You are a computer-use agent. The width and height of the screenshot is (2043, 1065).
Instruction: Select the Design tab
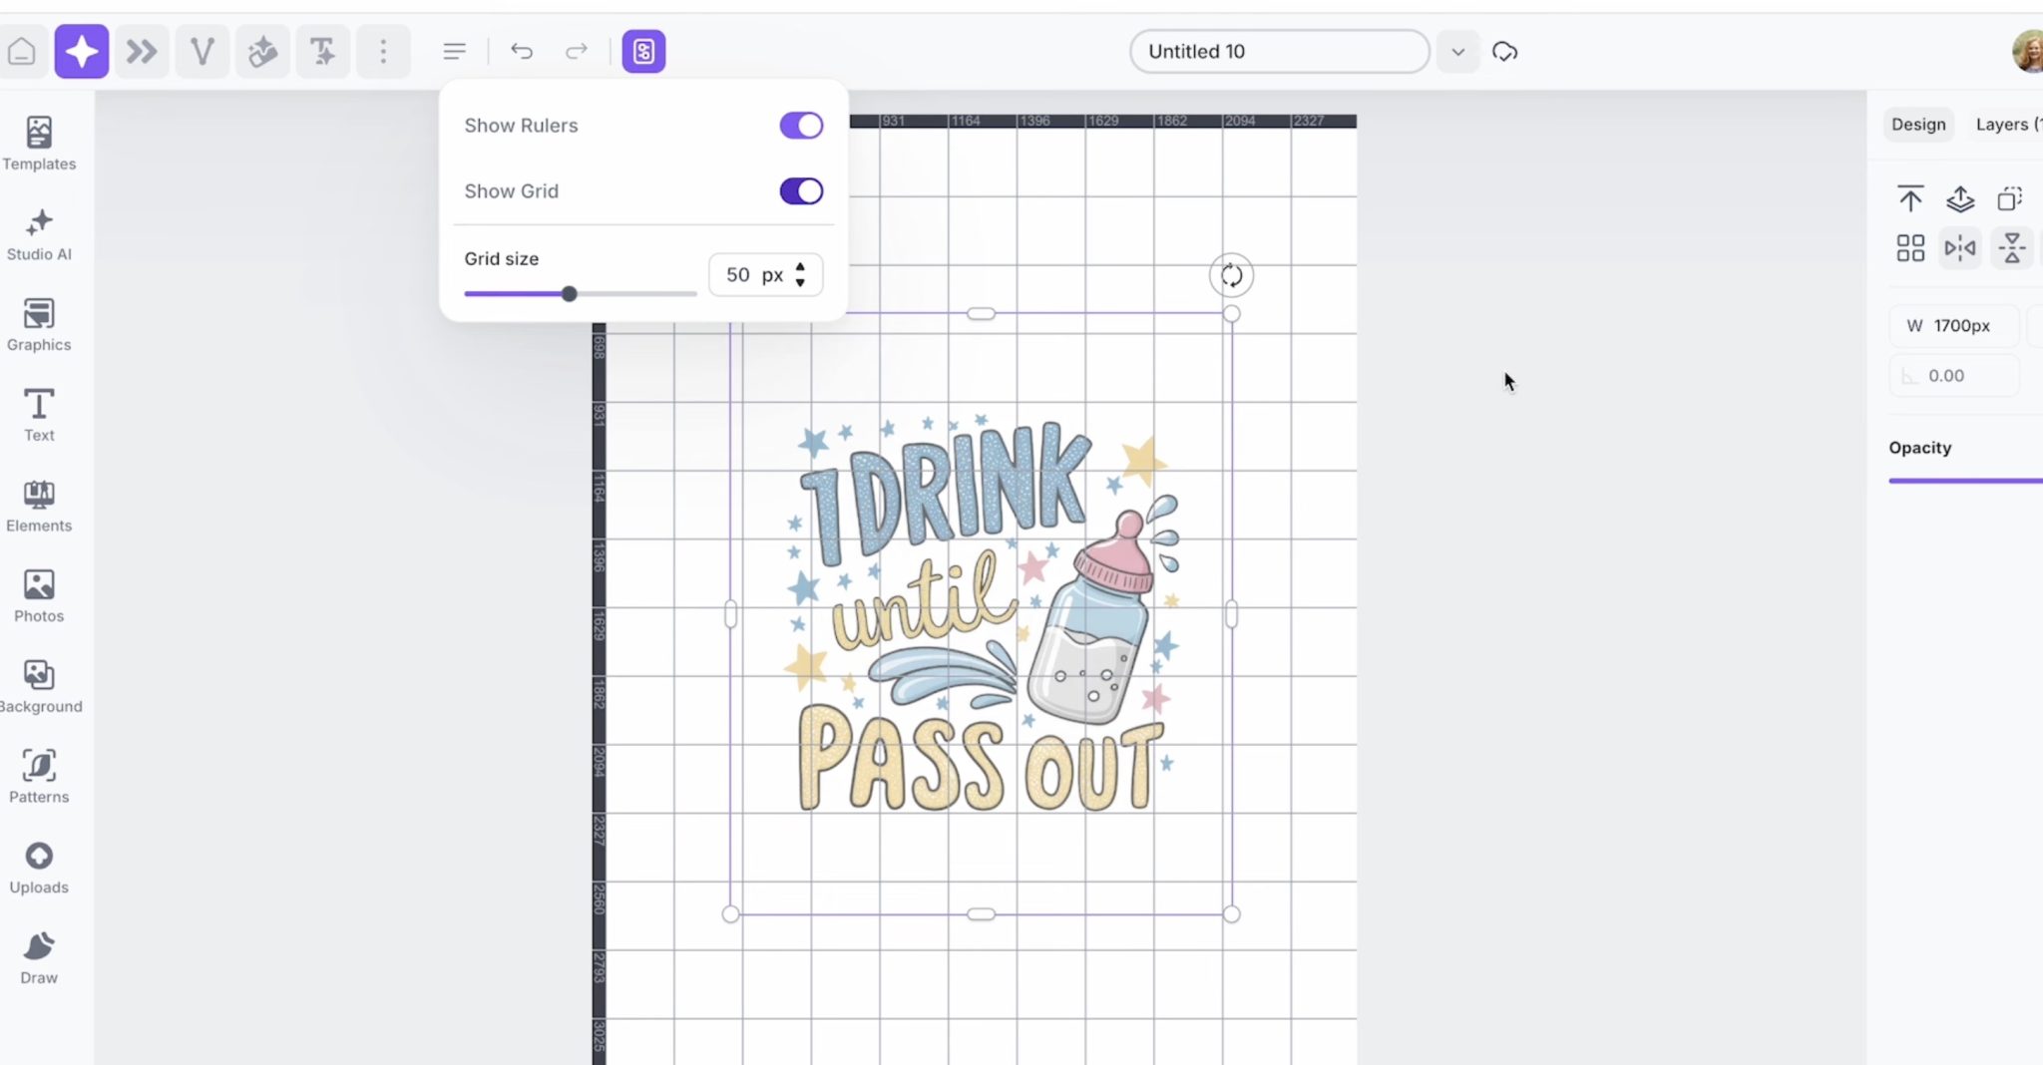1918,125
